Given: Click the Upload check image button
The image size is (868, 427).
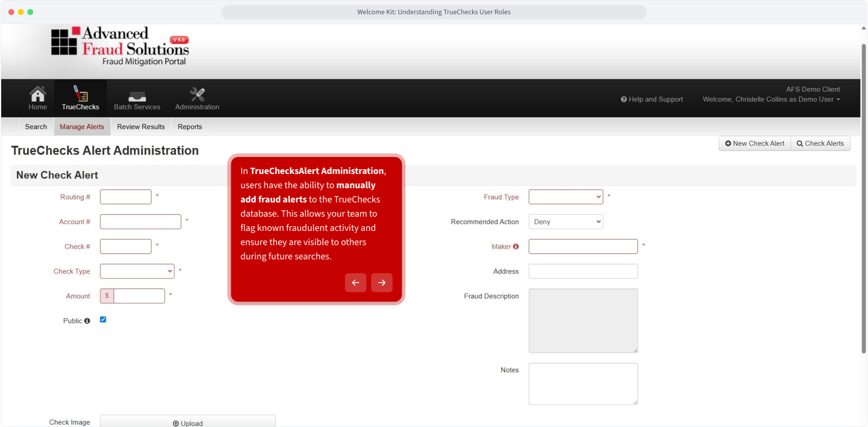Looking at the screenshot, I should click(x=188, y=421).
